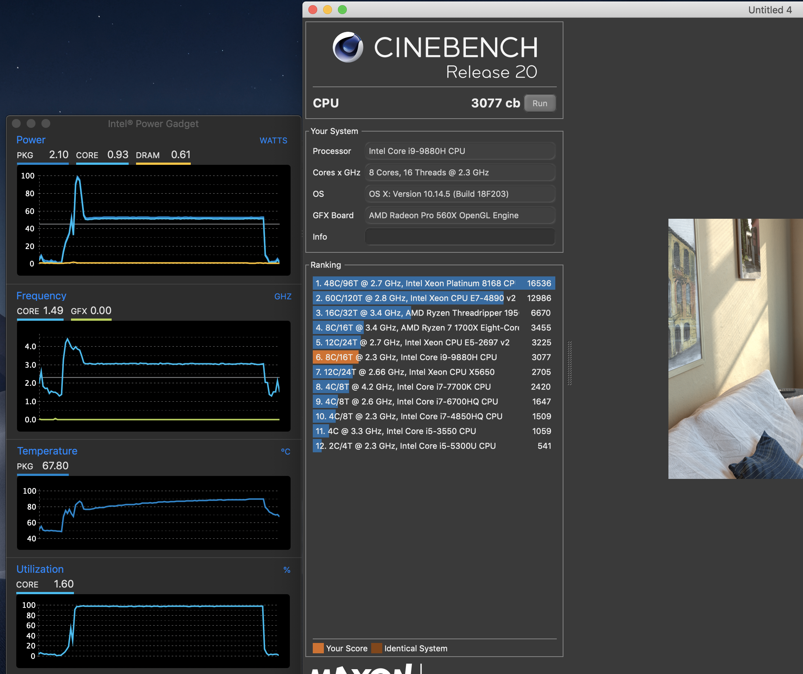Maximize Cinebench with the green button
Screen dimensions: 803x674
pyautogui.click(x=342, y=10)
